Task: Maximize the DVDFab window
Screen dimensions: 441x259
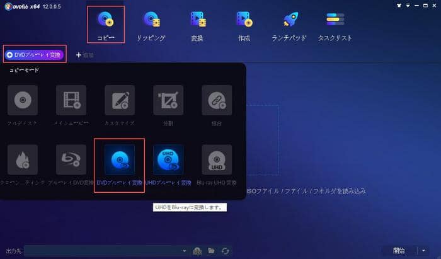Action: 425,5
